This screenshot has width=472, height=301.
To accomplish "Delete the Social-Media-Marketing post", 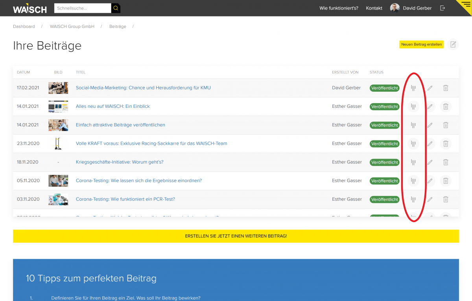I will point(446,88).
